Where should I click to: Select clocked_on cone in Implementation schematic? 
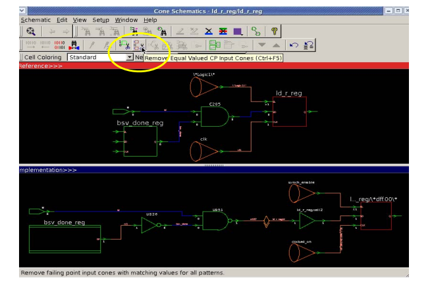pos(302,253)
